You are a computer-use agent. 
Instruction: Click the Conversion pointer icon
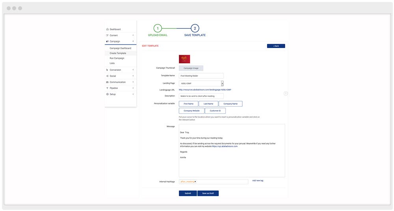tap(107, 70)
